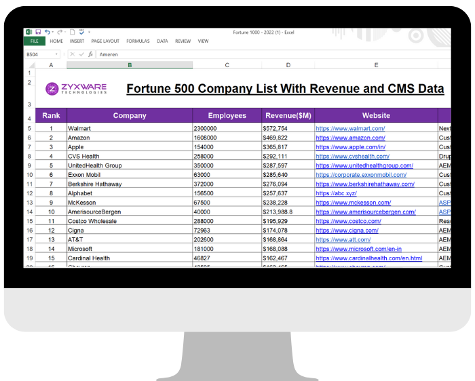475x381 pixels.
Task: Save the workbook using the floppy disk icon
Action: tap(38, 32)
